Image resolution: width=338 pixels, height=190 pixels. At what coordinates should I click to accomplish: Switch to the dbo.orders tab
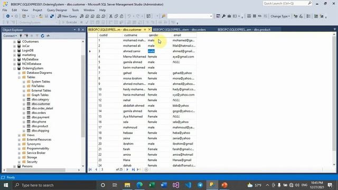coord(179,30)
